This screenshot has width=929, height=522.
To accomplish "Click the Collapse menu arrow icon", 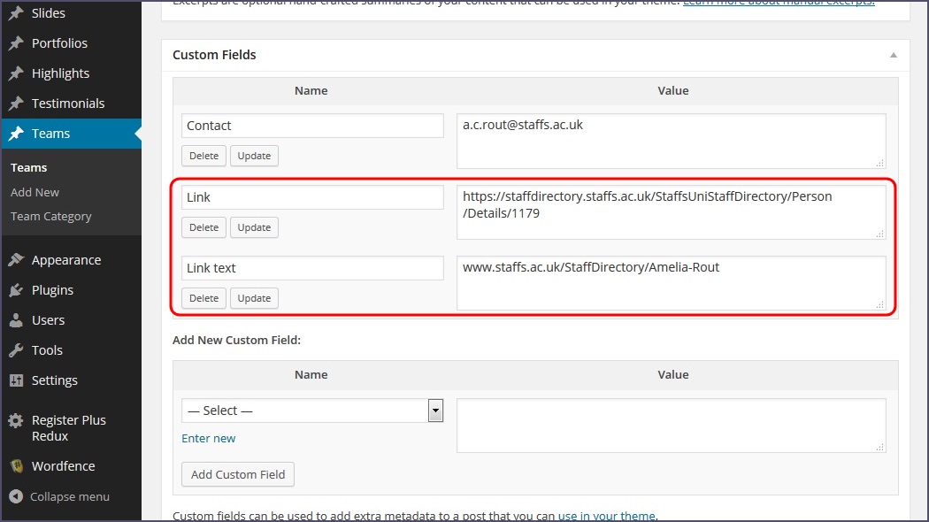I will (x=16, y=496).
